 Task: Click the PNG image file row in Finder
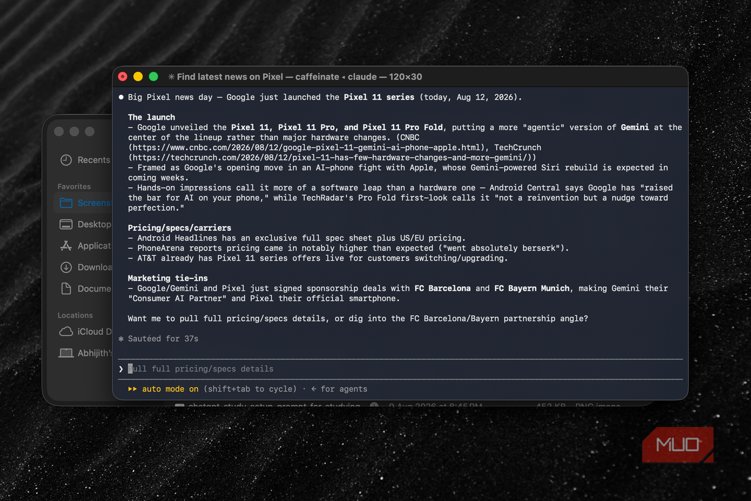[397, 406]
